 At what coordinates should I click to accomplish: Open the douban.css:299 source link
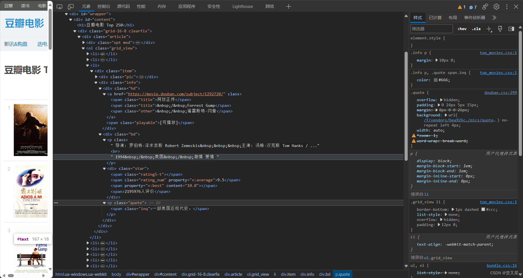[501, 92]
